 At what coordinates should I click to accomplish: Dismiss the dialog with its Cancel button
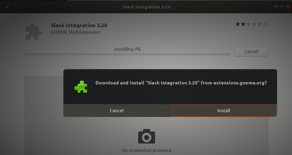click(116, 111)
